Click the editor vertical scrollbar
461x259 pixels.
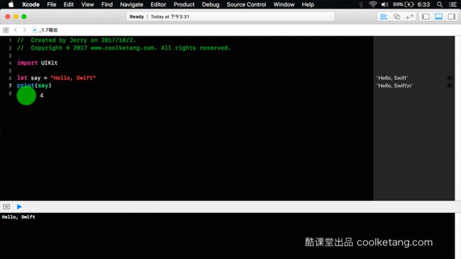pos(457,118)
